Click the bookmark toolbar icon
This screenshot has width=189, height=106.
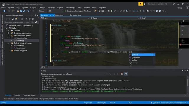click(x=148, y=11)
